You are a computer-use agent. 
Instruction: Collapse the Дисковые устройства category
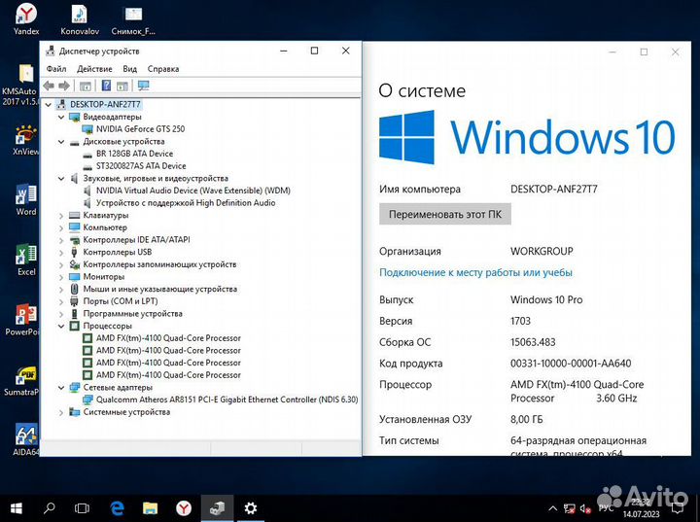point(61,142)
